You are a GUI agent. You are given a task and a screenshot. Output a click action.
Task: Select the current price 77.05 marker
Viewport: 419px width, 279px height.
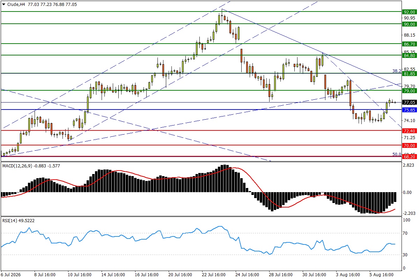coord(409,103)
